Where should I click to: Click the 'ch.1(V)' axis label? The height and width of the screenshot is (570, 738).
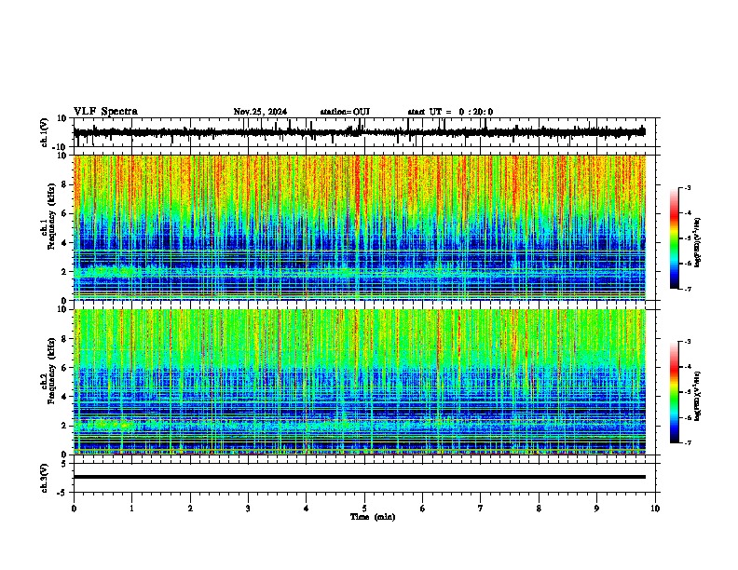45,132
